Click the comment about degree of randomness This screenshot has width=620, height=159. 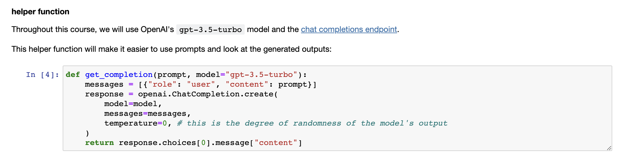(312, 124)
